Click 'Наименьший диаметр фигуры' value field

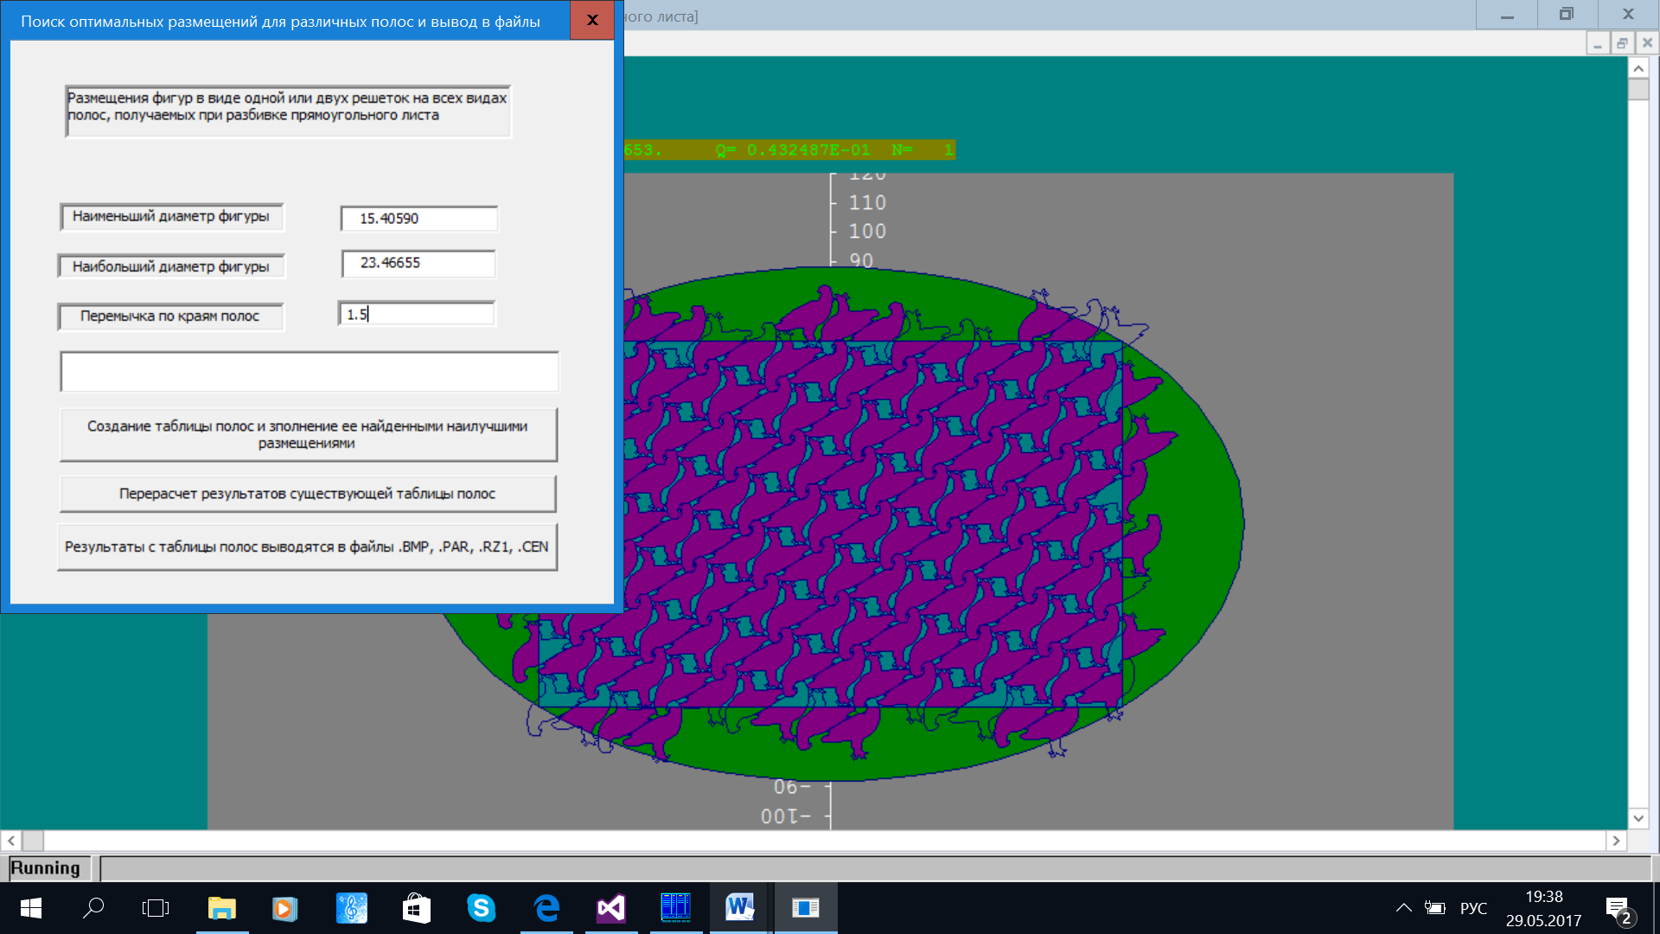[419, 219]
